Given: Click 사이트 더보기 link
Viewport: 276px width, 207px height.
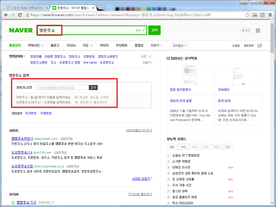Looking at the screenshot, I should (x=142, y=179).
